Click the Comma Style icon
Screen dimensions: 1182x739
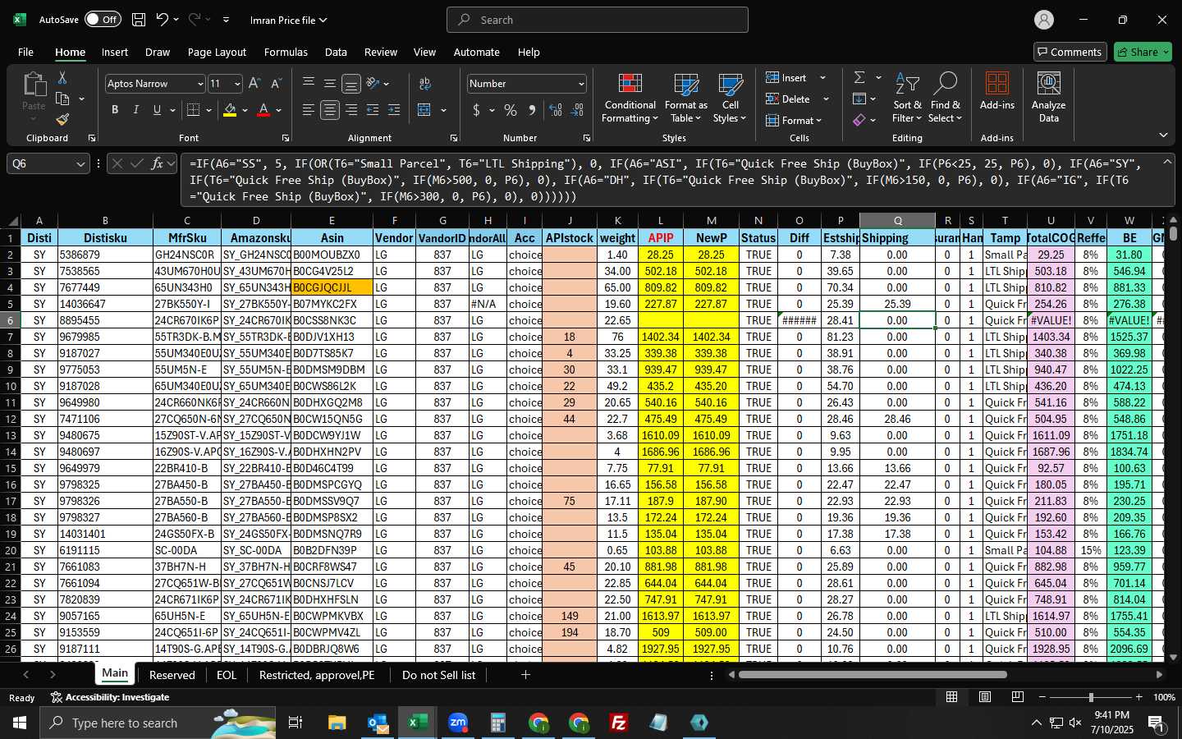pos(532,110)
